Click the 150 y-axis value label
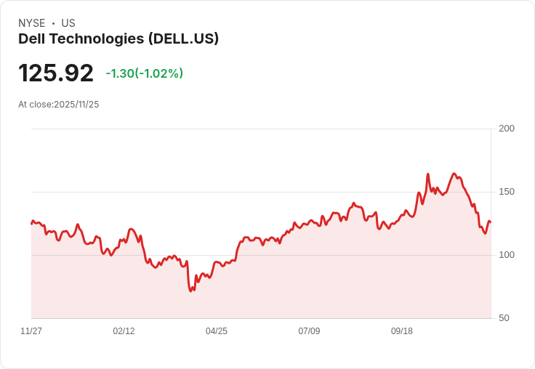 point(507,192)
